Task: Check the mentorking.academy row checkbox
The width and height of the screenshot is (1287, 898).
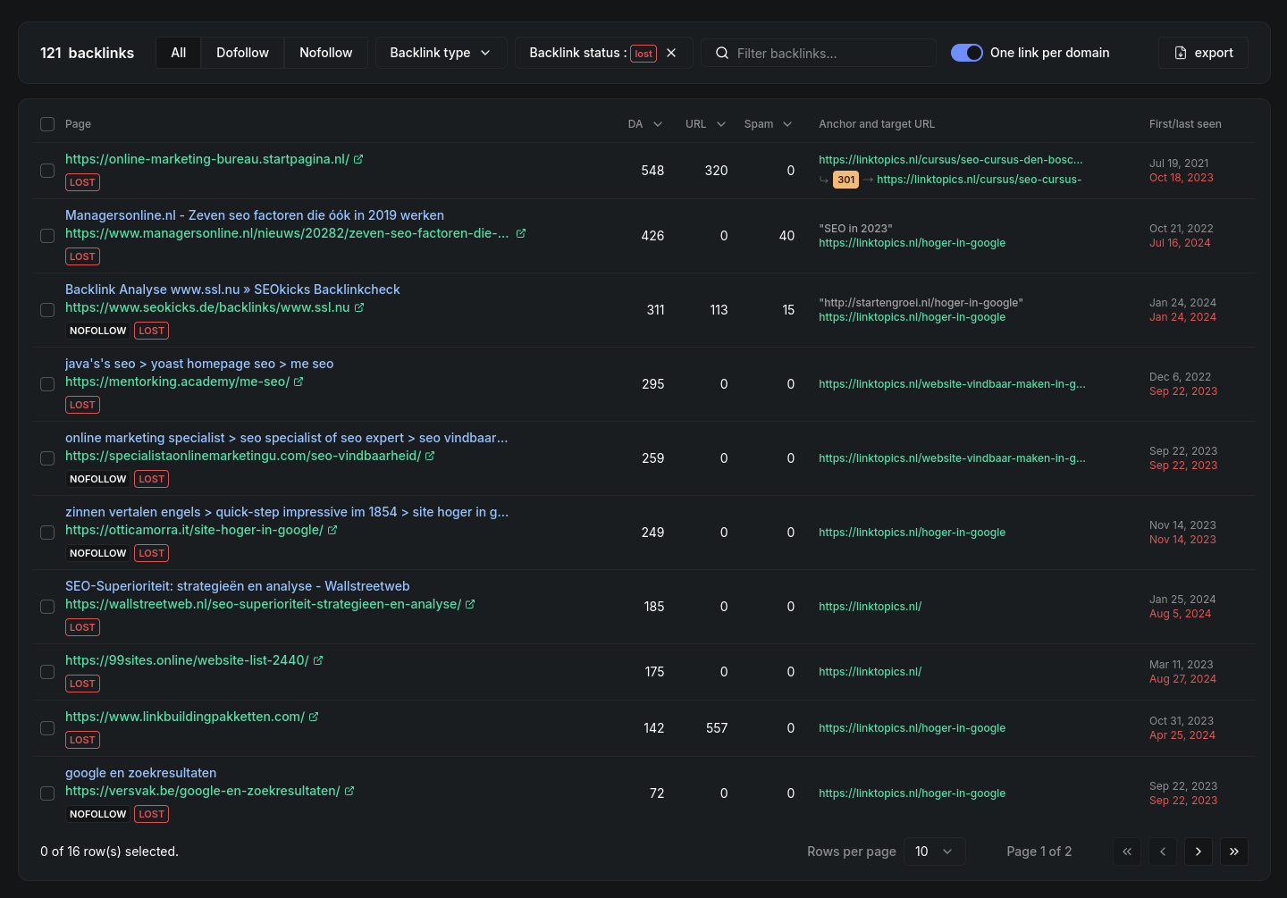Action: coord(47,384)
